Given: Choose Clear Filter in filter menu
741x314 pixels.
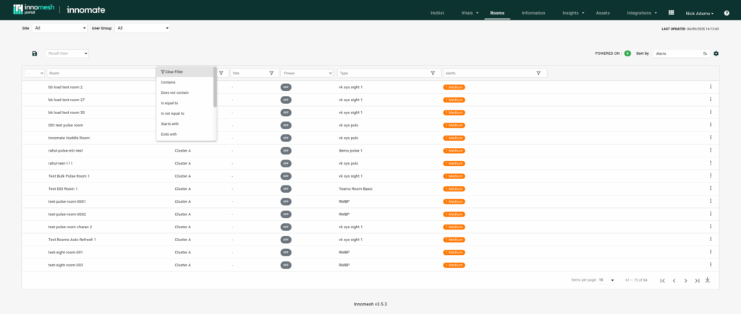Looking at the screenshot, I should point(185,71).
